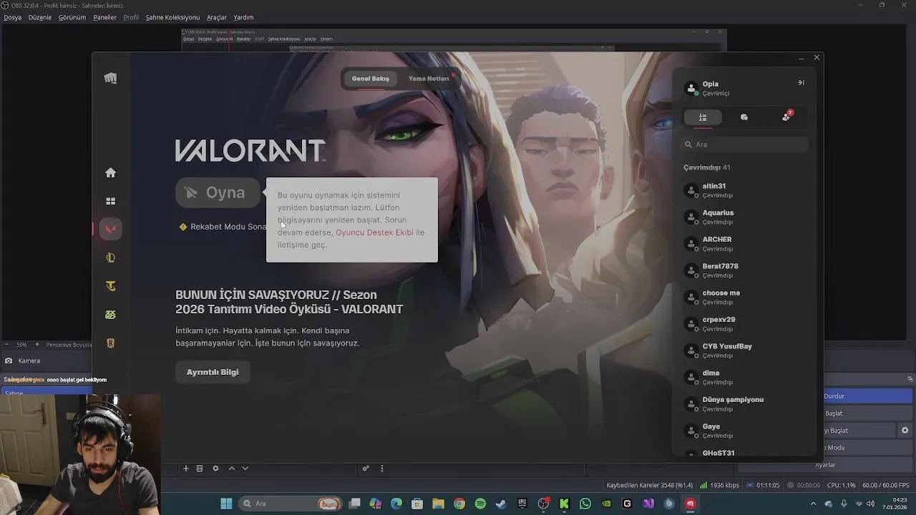This screenshot has height=515, width=916.
Task: Click the friends search field 'Ara'
Action: 744,144
